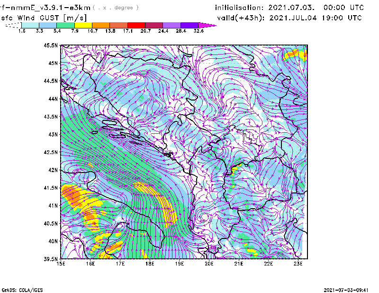Click the 16E longitude label
The image size is (379, 293).
click(x=90, y=264)
